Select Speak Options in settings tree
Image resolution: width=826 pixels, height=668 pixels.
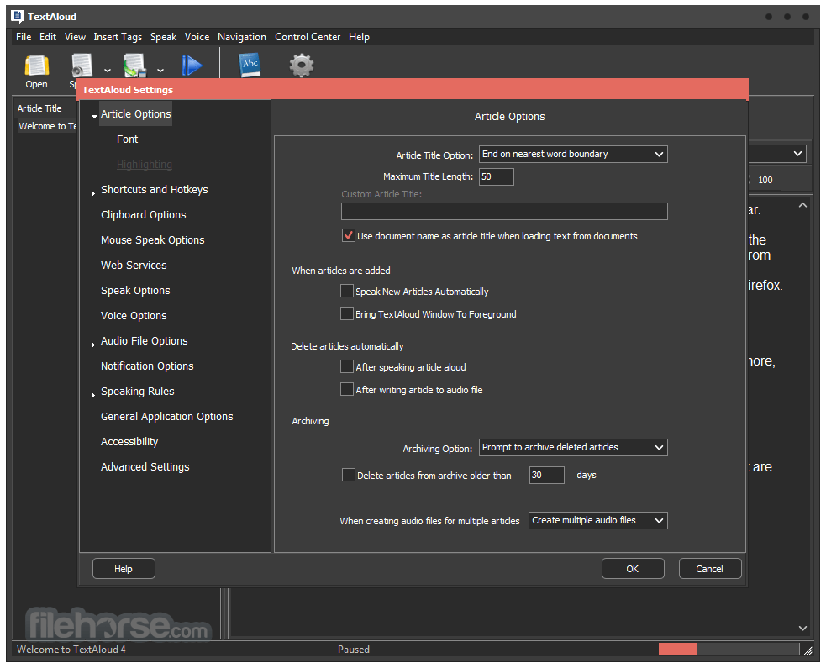tap(135, 290)
